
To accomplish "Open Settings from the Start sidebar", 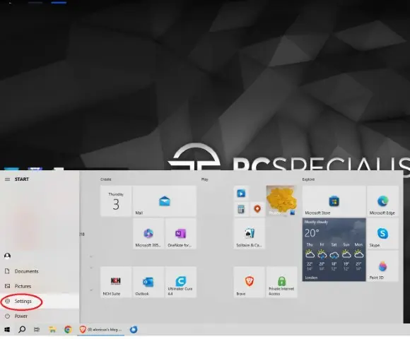I will pos(40,301).
